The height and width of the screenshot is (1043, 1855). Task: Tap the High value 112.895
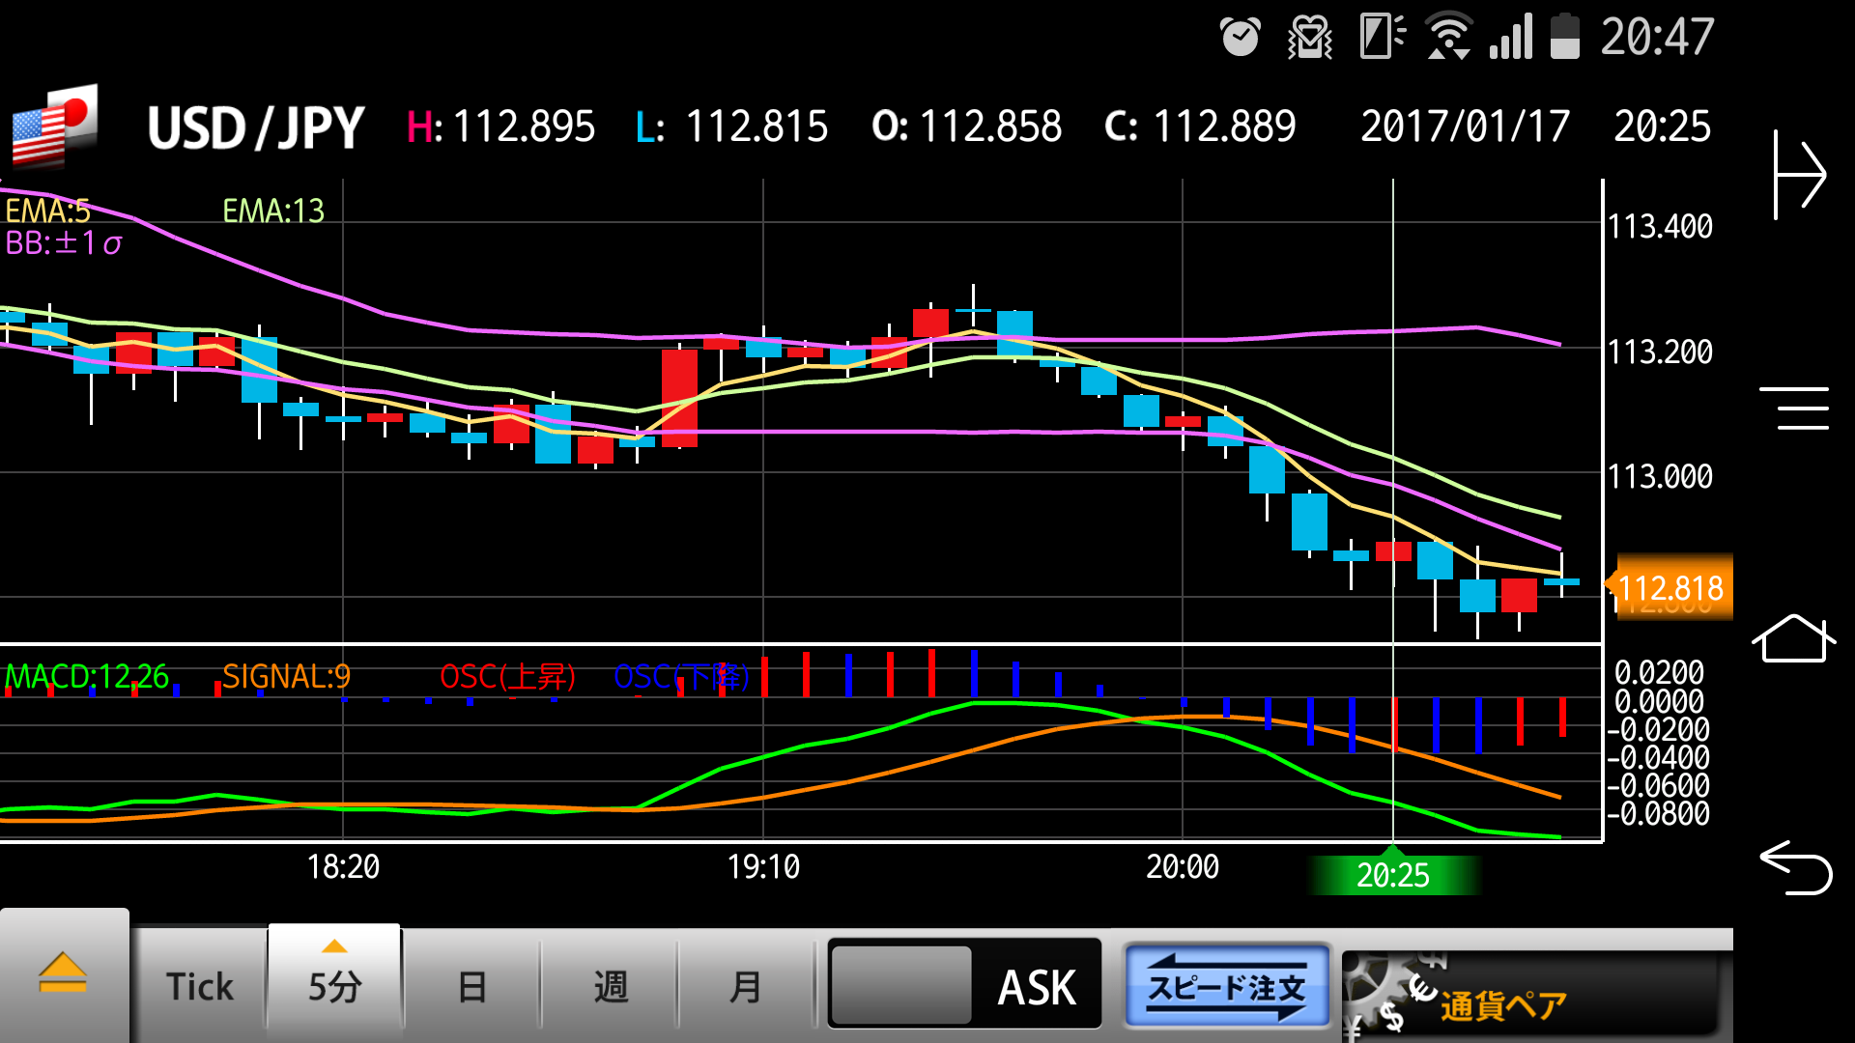point(524,127)
